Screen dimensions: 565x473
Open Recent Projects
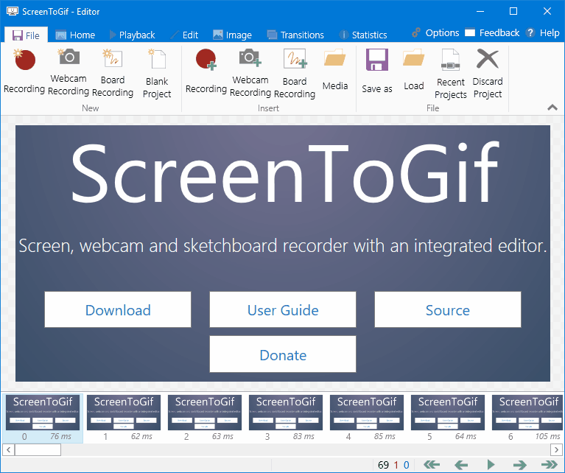tap(450, 73)
